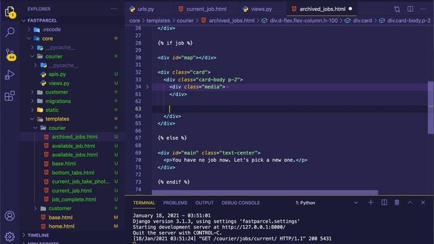Open the PROBLEMS panel tab
434x244 pixels.
(x=175, y=203)
